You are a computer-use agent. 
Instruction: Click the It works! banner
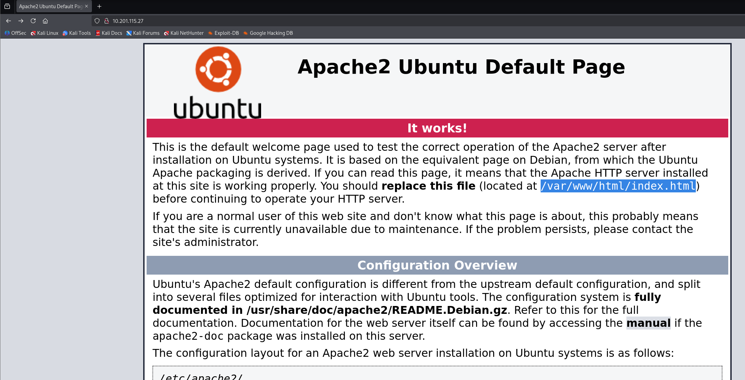click(x=437, y=128)
